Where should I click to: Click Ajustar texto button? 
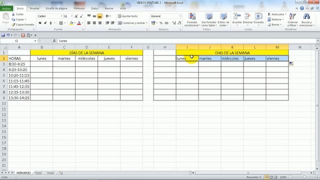128,16
